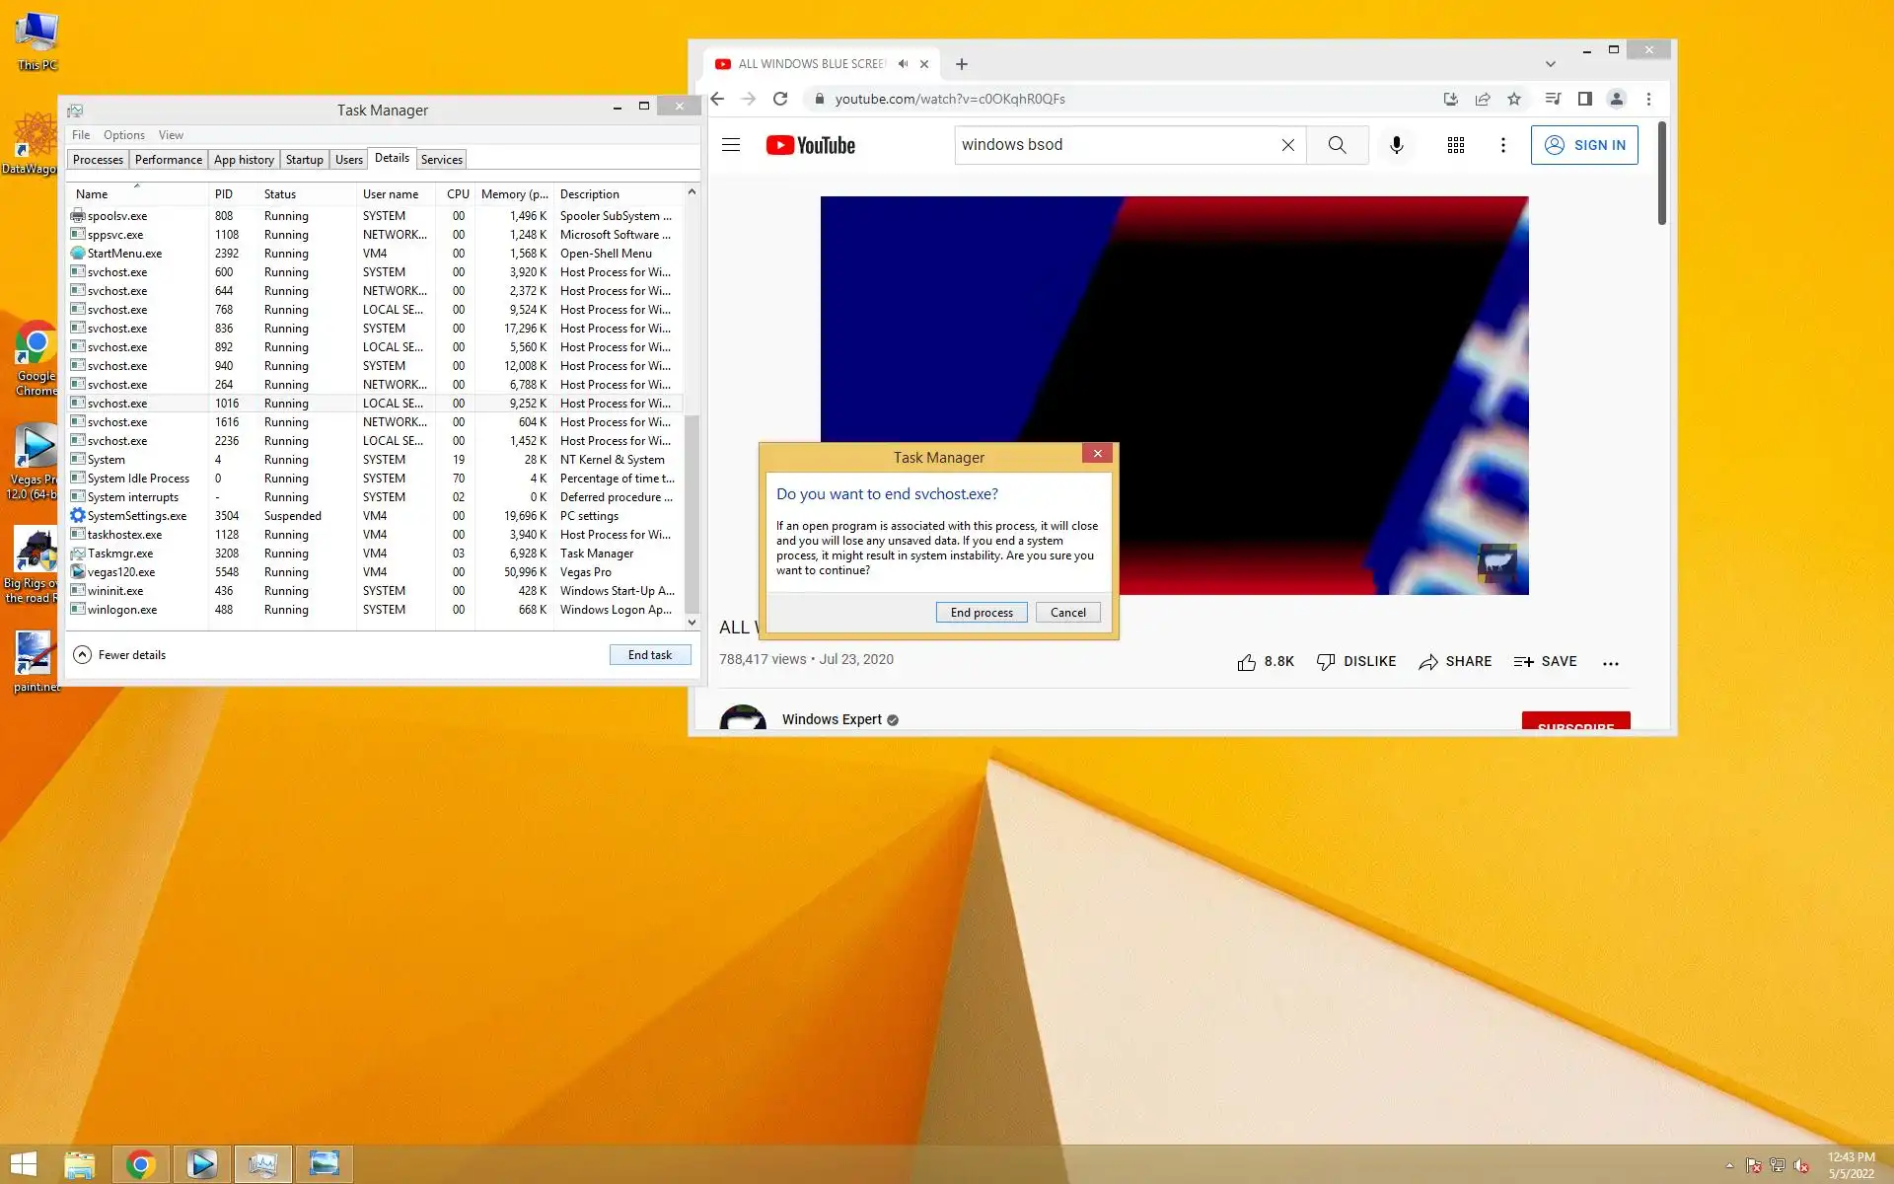Click the Dislike button
This screenshot has width=1894, height=1184.
(x=1356, y=662)
